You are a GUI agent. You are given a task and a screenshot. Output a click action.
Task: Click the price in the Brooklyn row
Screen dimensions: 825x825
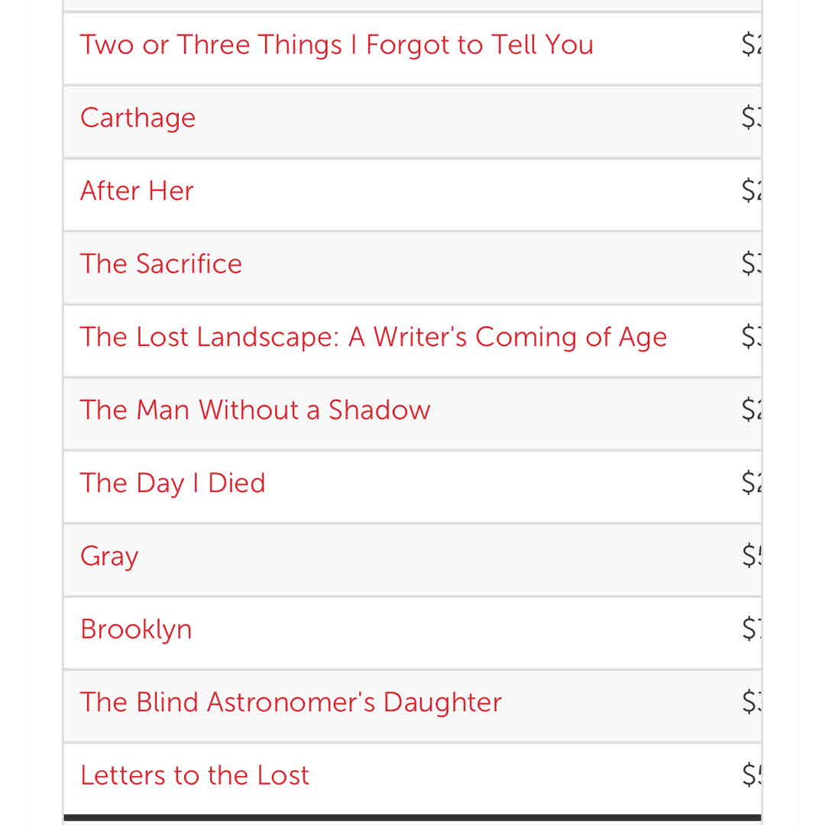click(751, 630)
